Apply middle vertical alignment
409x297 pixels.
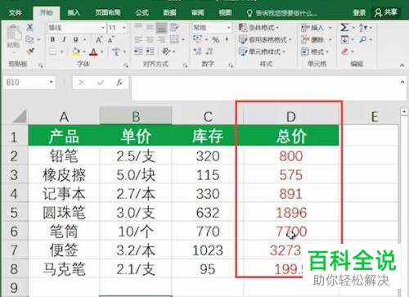click(150, 27)
